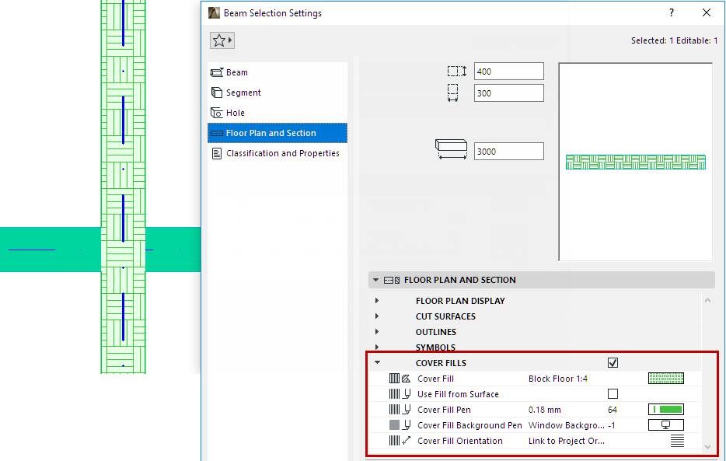Open the Cover Fill Pen green swatch
This screenshot has width=726, height=461.
(666, 410)
